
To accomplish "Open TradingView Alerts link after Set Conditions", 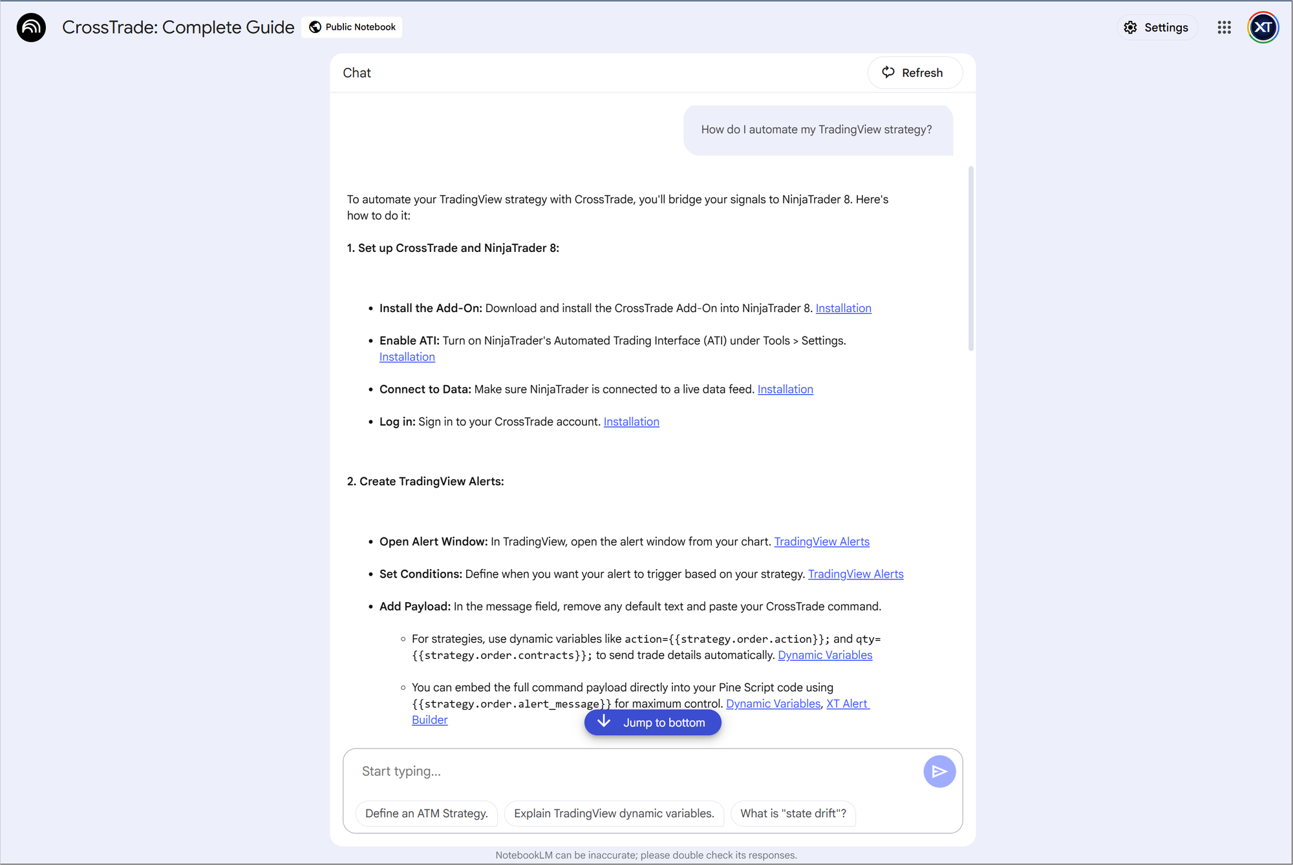I will point(855,574).
